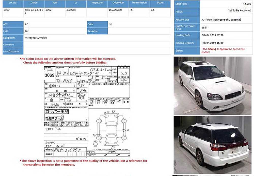This screenshot has width=254, height=176.
Task: Click the Lot No. column header
Action: coord(13,4)
